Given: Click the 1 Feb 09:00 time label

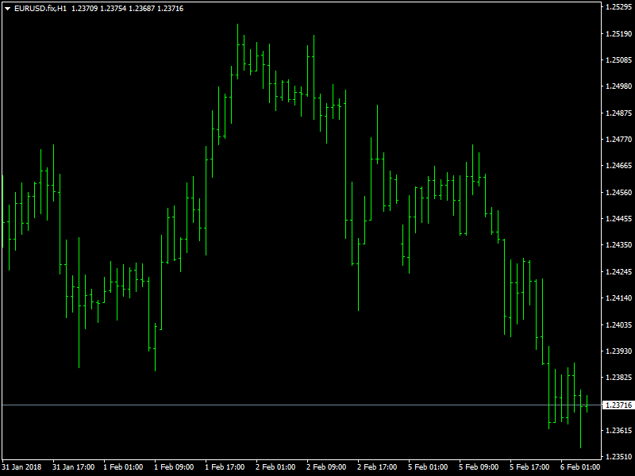Looking at the screenshot, I should tap(174, 467).
